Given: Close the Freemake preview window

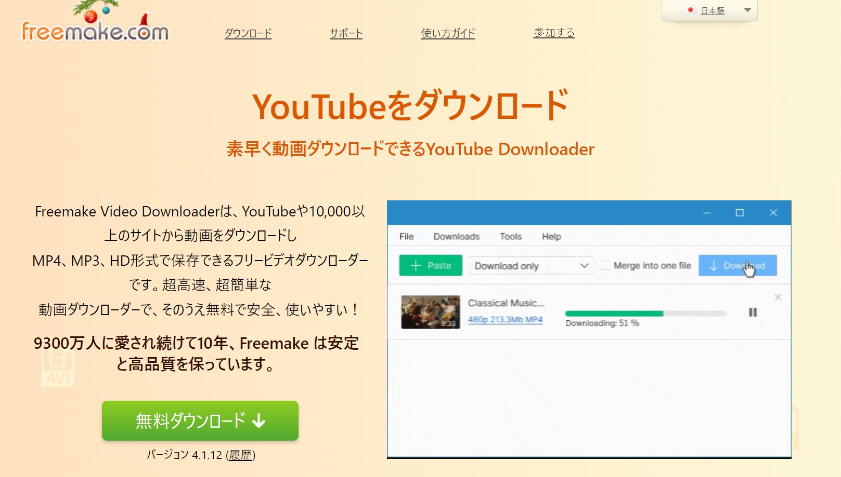Looking at the screenshot, I should click(773, 213).
